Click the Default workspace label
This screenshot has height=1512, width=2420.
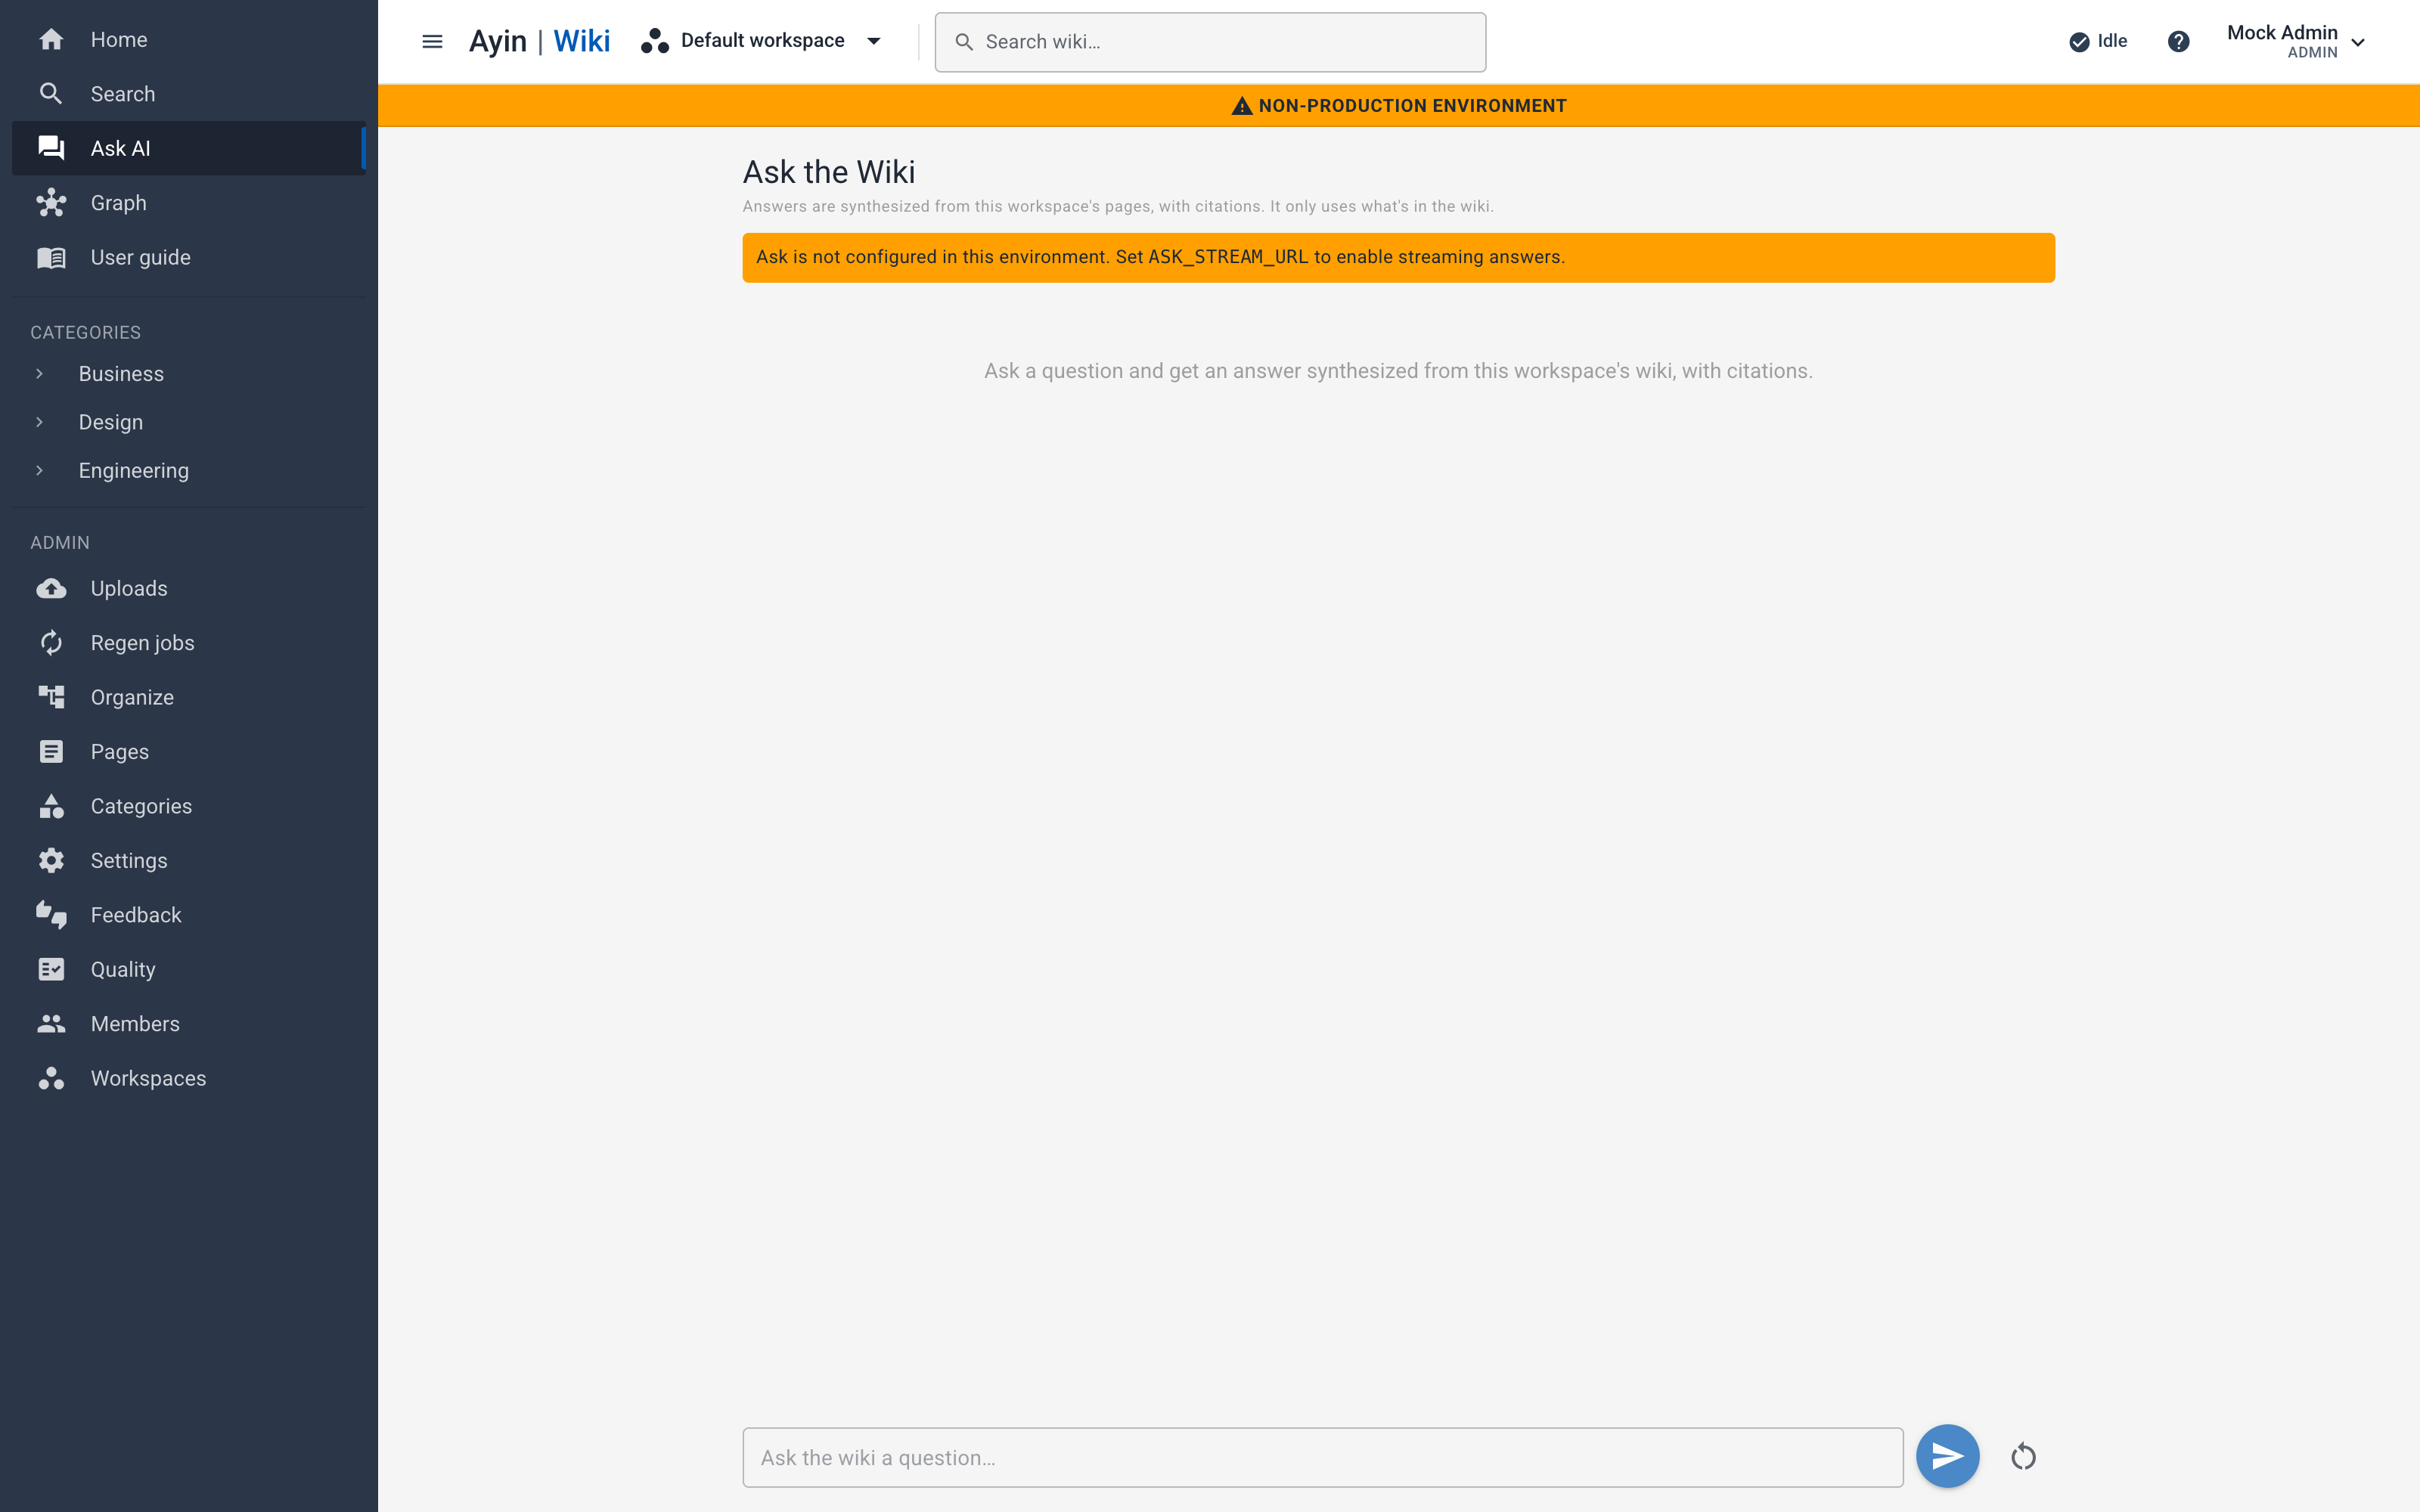click(x=762, y=41)
